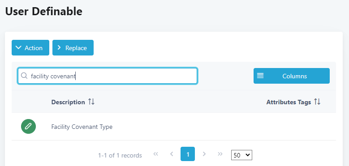Image resolution: width=349 pixels, height=166 pixels.
Task: Open the Action dropdown menu
Action: 30,47
